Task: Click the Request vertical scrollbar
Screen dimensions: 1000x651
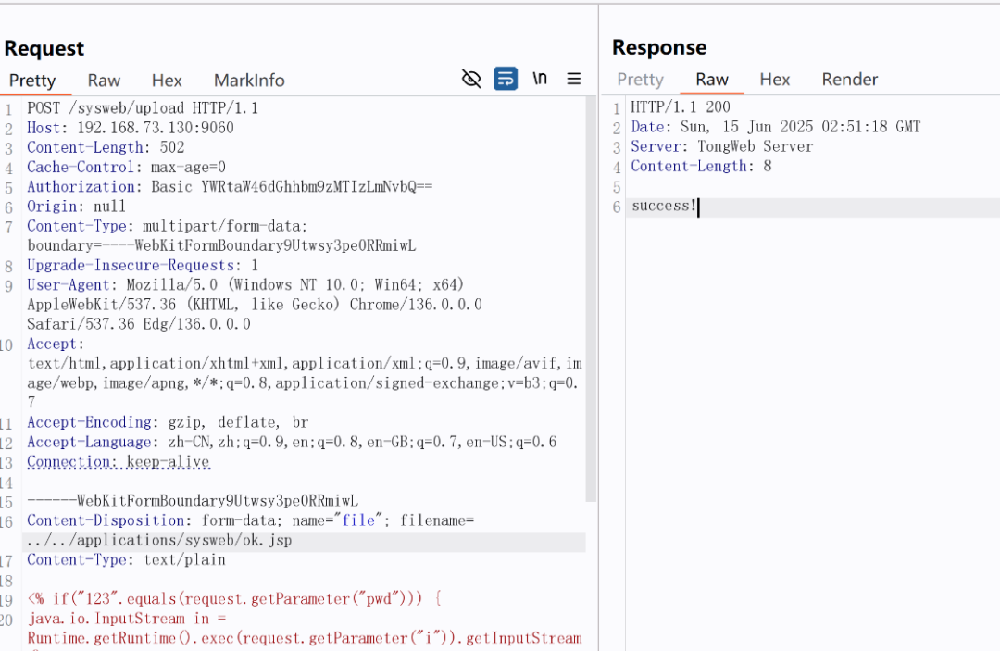Action: point(591,298)
